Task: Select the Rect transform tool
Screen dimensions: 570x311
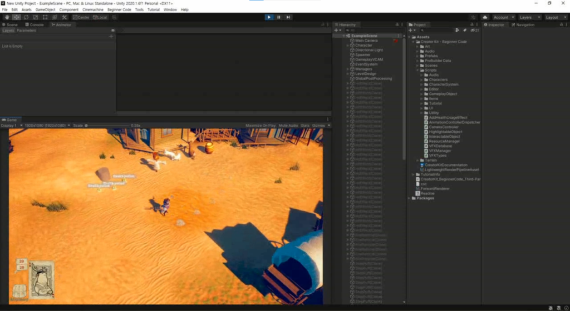Action: [45, 17]
